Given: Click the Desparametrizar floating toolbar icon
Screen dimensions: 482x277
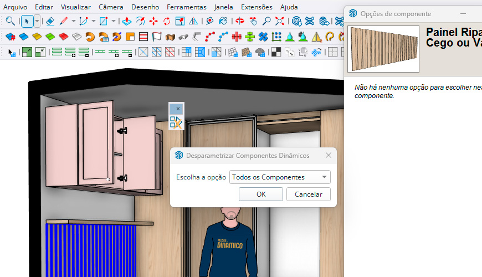Looking at the screenshot, I should click(x=176, y=122).
